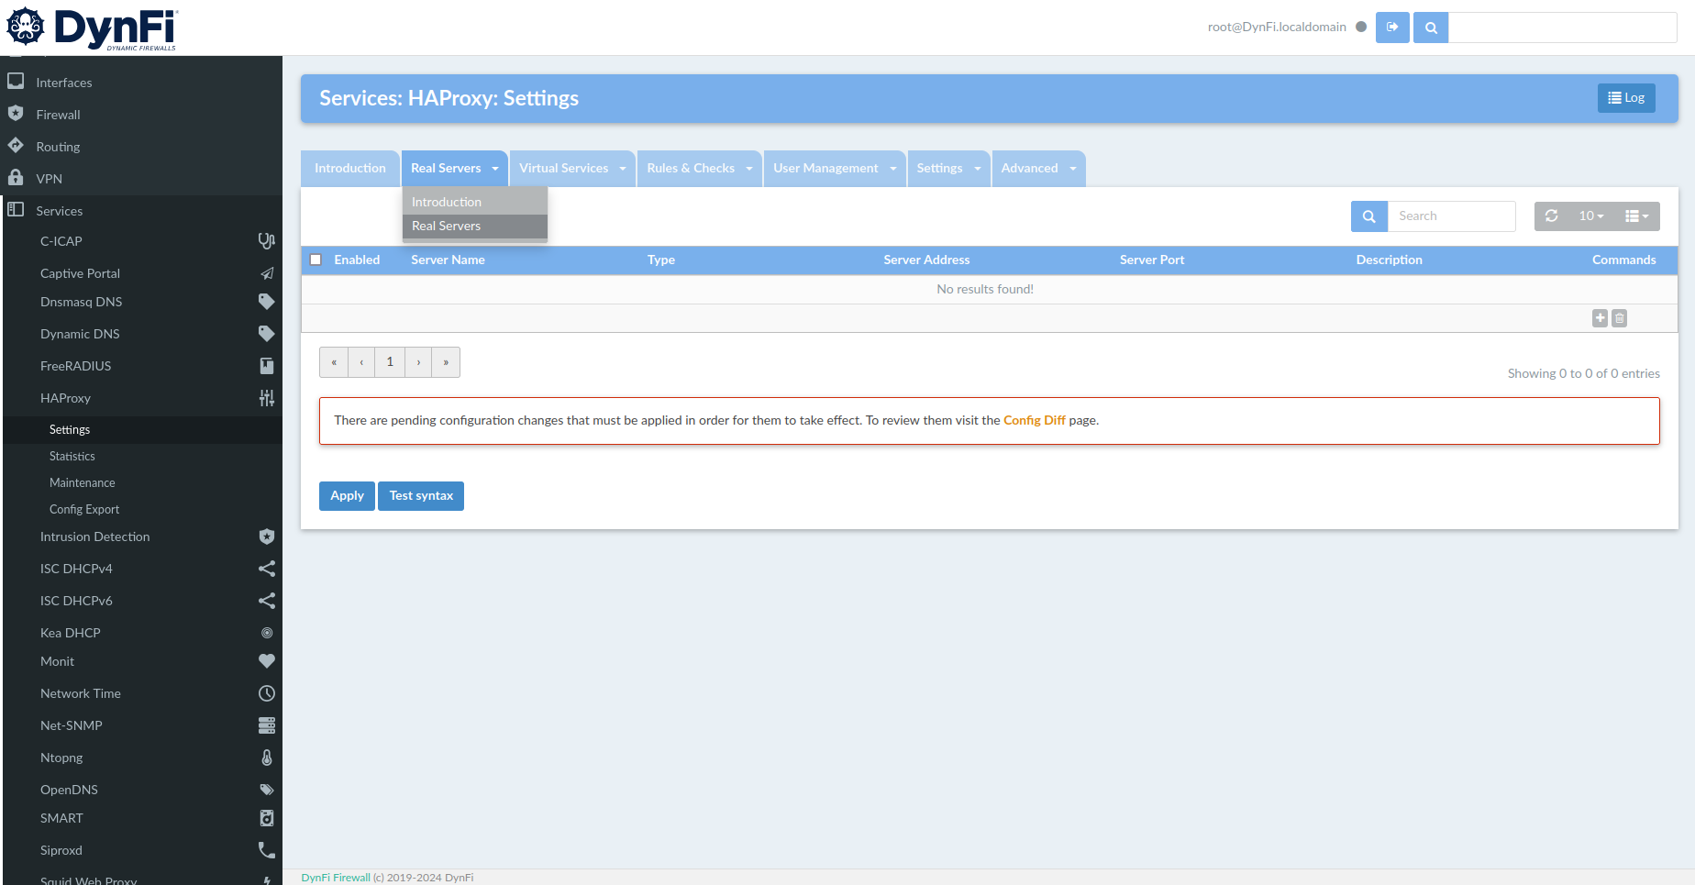Click the Test syntax button
Screen dimensions: 1695x885
421,496
